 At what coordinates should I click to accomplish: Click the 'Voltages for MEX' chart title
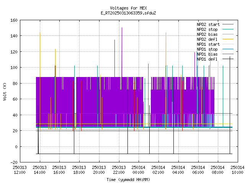pos(128,8)
